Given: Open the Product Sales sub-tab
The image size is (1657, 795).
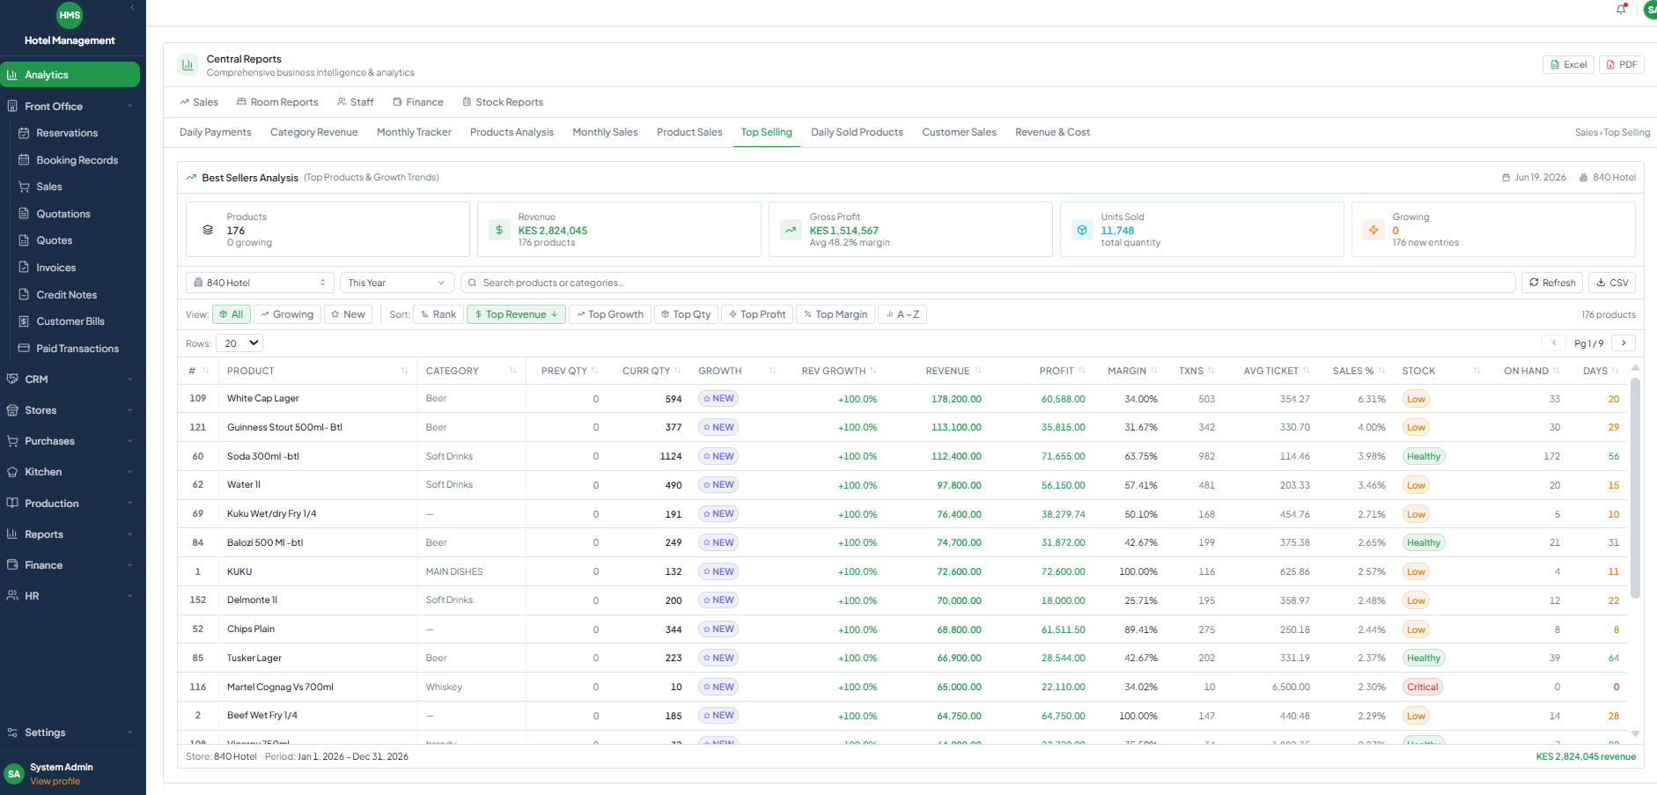Looking at the screenshot, I should tap(689, 132).
